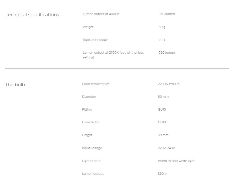This screenshot has width=236, height=181.
Task: Select the 350 lm lumen output value
Action: (163, 174)
